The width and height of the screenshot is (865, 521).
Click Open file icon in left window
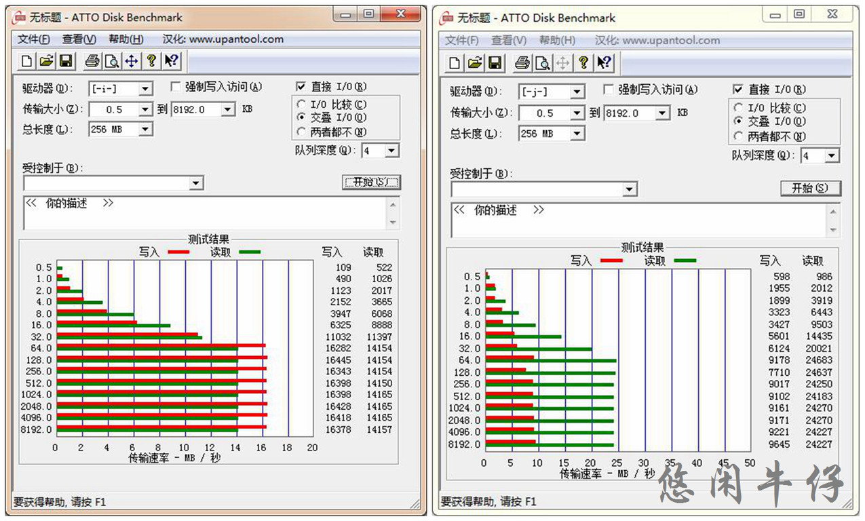[46, 61]
